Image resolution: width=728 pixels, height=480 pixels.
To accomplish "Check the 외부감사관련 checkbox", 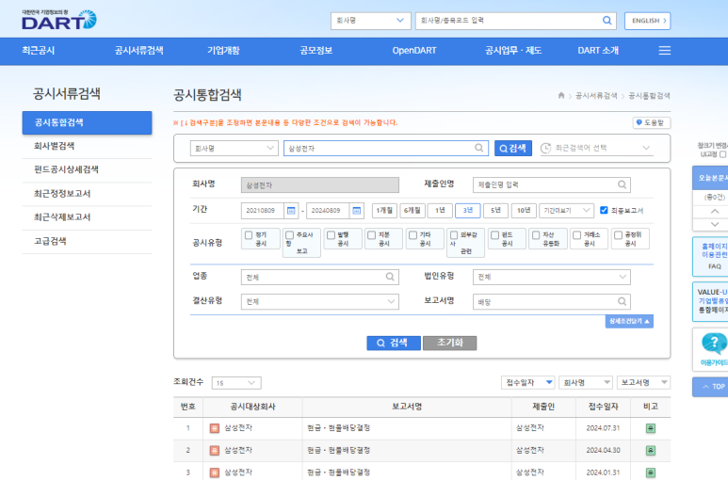I will pos(454,235).
